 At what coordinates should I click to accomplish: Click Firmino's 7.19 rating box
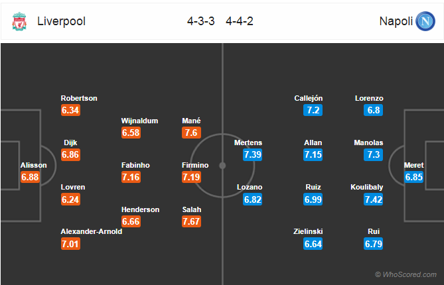tap(191, 177)
